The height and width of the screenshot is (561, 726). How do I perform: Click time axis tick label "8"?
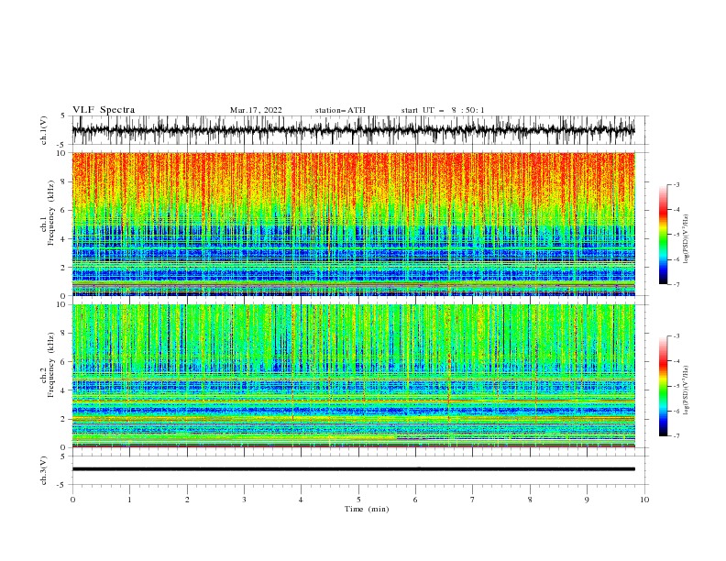pyautogui.click(x=530, y=500)
